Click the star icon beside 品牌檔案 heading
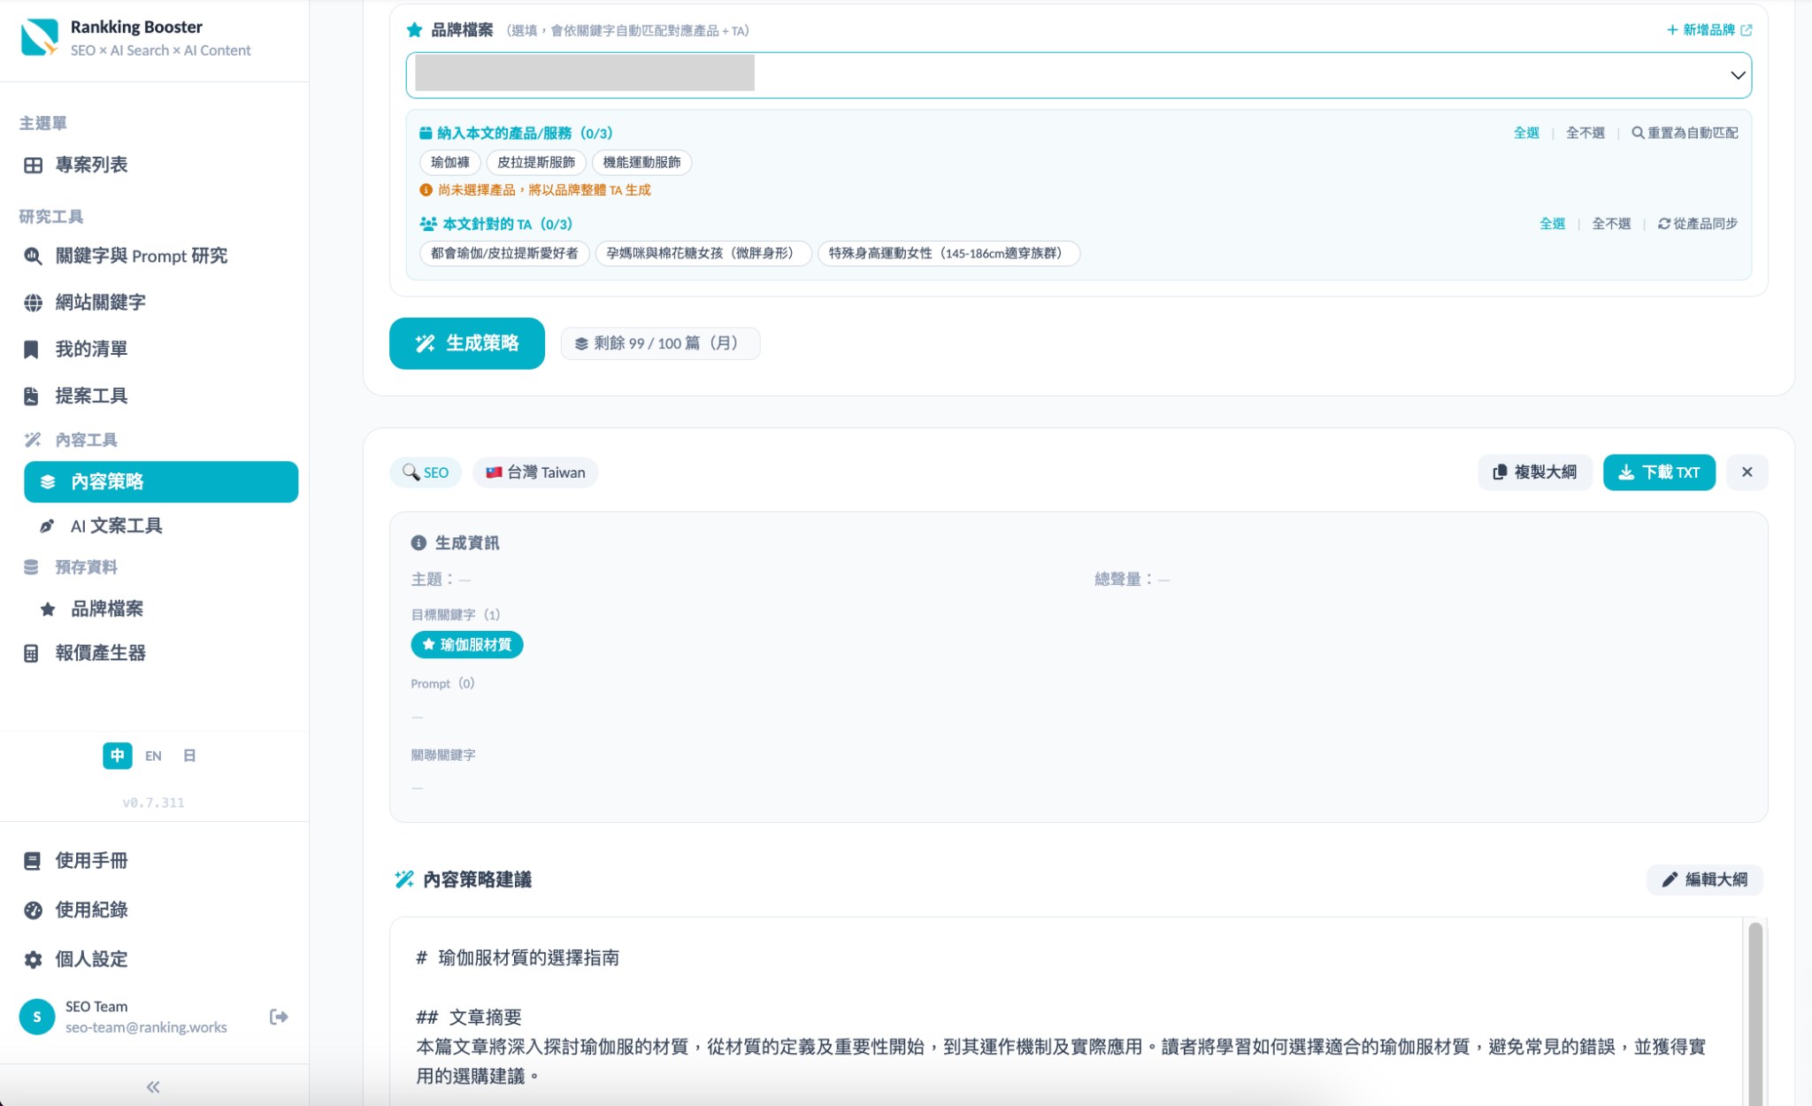This screenshot has height=1106, width=1812. tap(414, 30)
